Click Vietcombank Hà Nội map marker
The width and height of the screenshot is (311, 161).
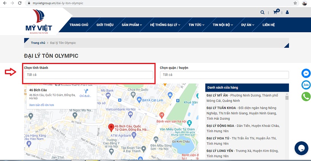tap(130, 114)
